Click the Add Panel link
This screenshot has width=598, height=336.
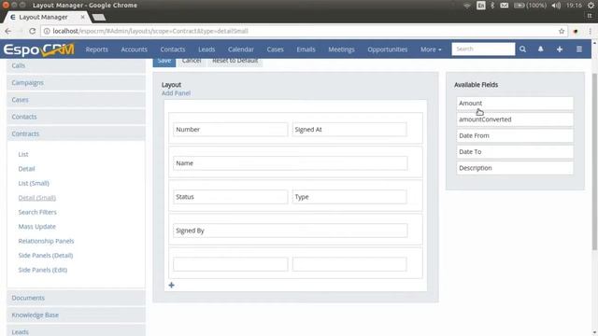tap(176, 93)
